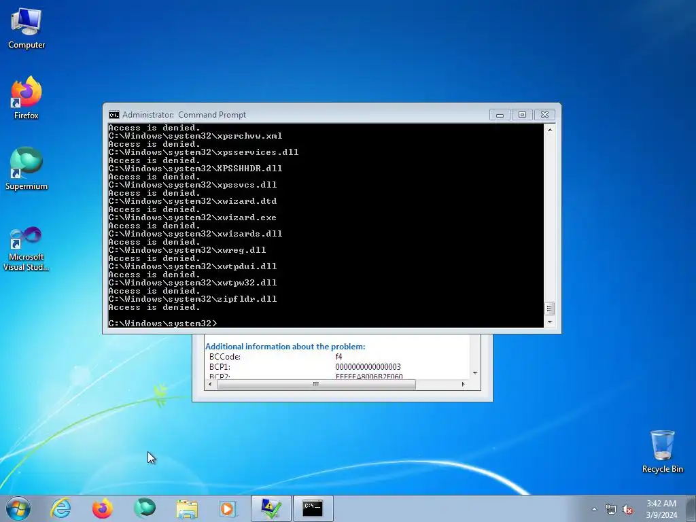The width and height of the screenshot is (696, 522).
Task: Click the problem details scroll right arrow
Action: pyautogui.click(x=463, y=385)
